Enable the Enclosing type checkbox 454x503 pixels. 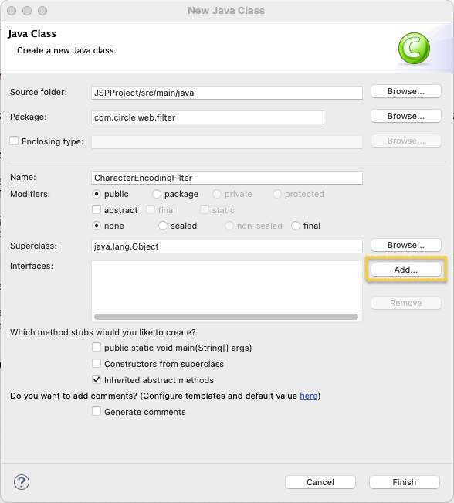point(14,141)
